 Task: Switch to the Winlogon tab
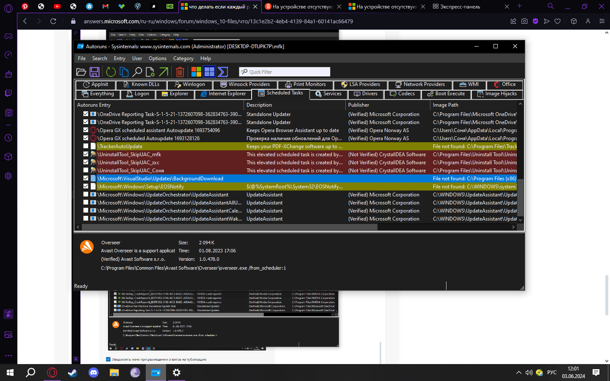[x=190, y=85]
